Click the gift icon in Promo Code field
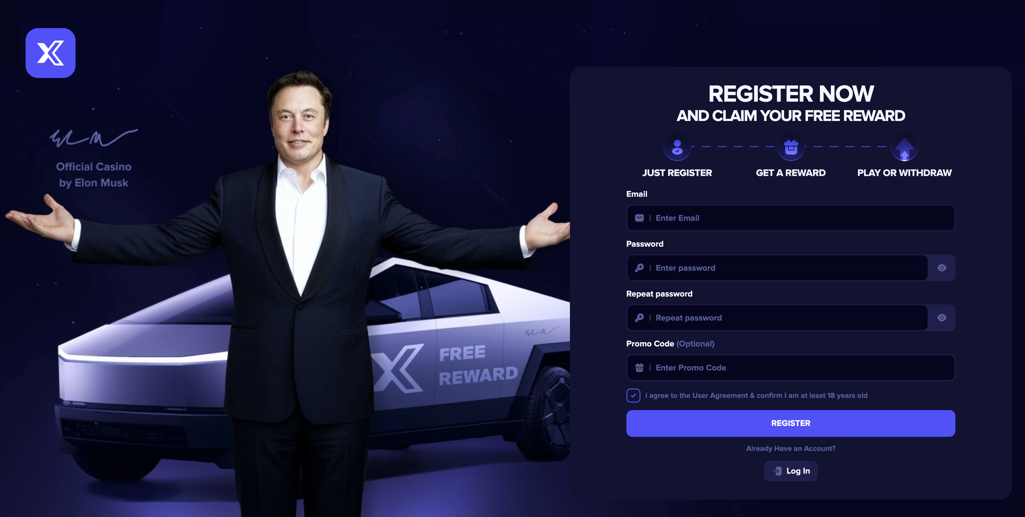 point(639,368)
